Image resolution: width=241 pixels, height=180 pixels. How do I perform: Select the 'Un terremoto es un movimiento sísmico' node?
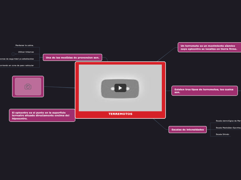(209, 47)
